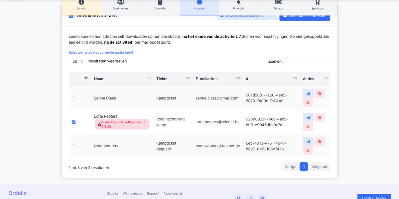
Task: Sort table by Naam column arrows
Action: (149, 78)
